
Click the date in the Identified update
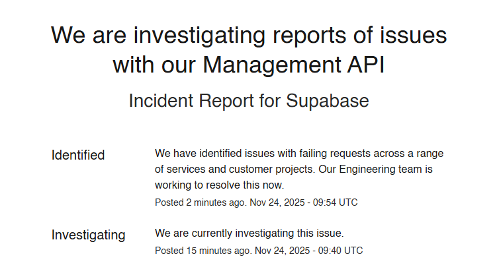276,202
